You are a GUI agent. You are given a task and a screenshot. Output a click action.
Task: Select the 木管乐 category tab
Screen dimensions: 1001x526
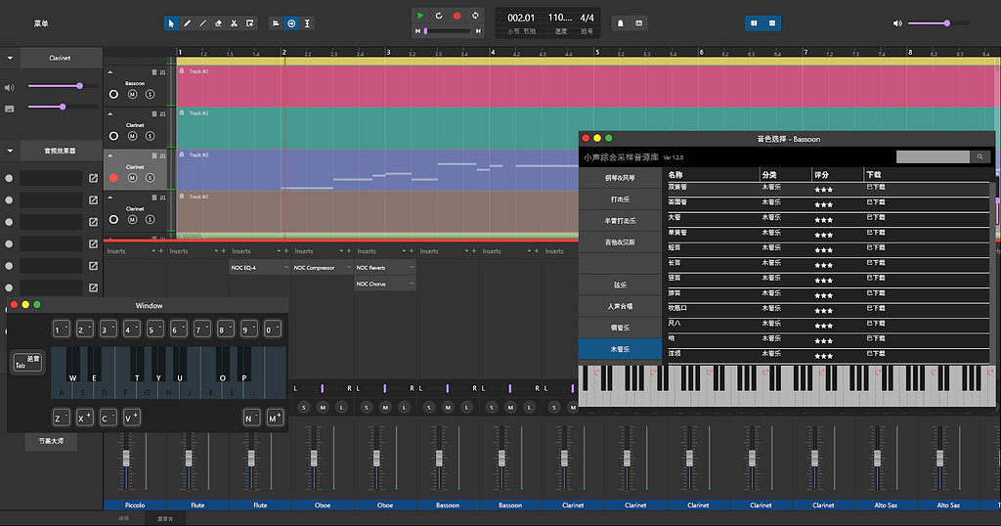[x=620, y=348]
